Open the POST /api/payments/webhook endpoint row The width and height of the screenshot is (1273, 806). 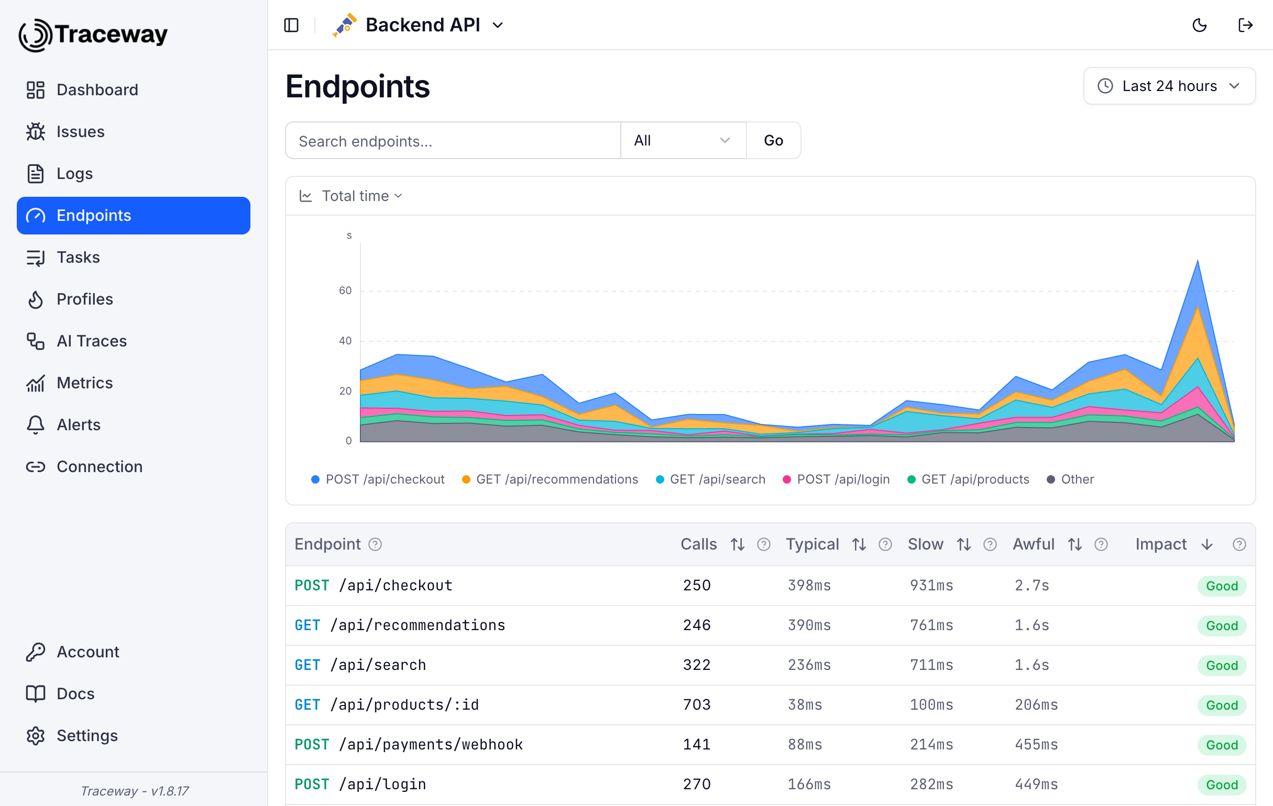click(770, 745)
